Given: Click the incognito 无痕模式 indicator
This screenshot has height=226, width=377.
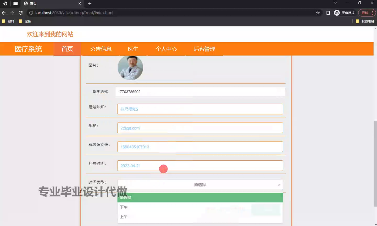Looking at the screenshot, I should click(x=344, y=13).
